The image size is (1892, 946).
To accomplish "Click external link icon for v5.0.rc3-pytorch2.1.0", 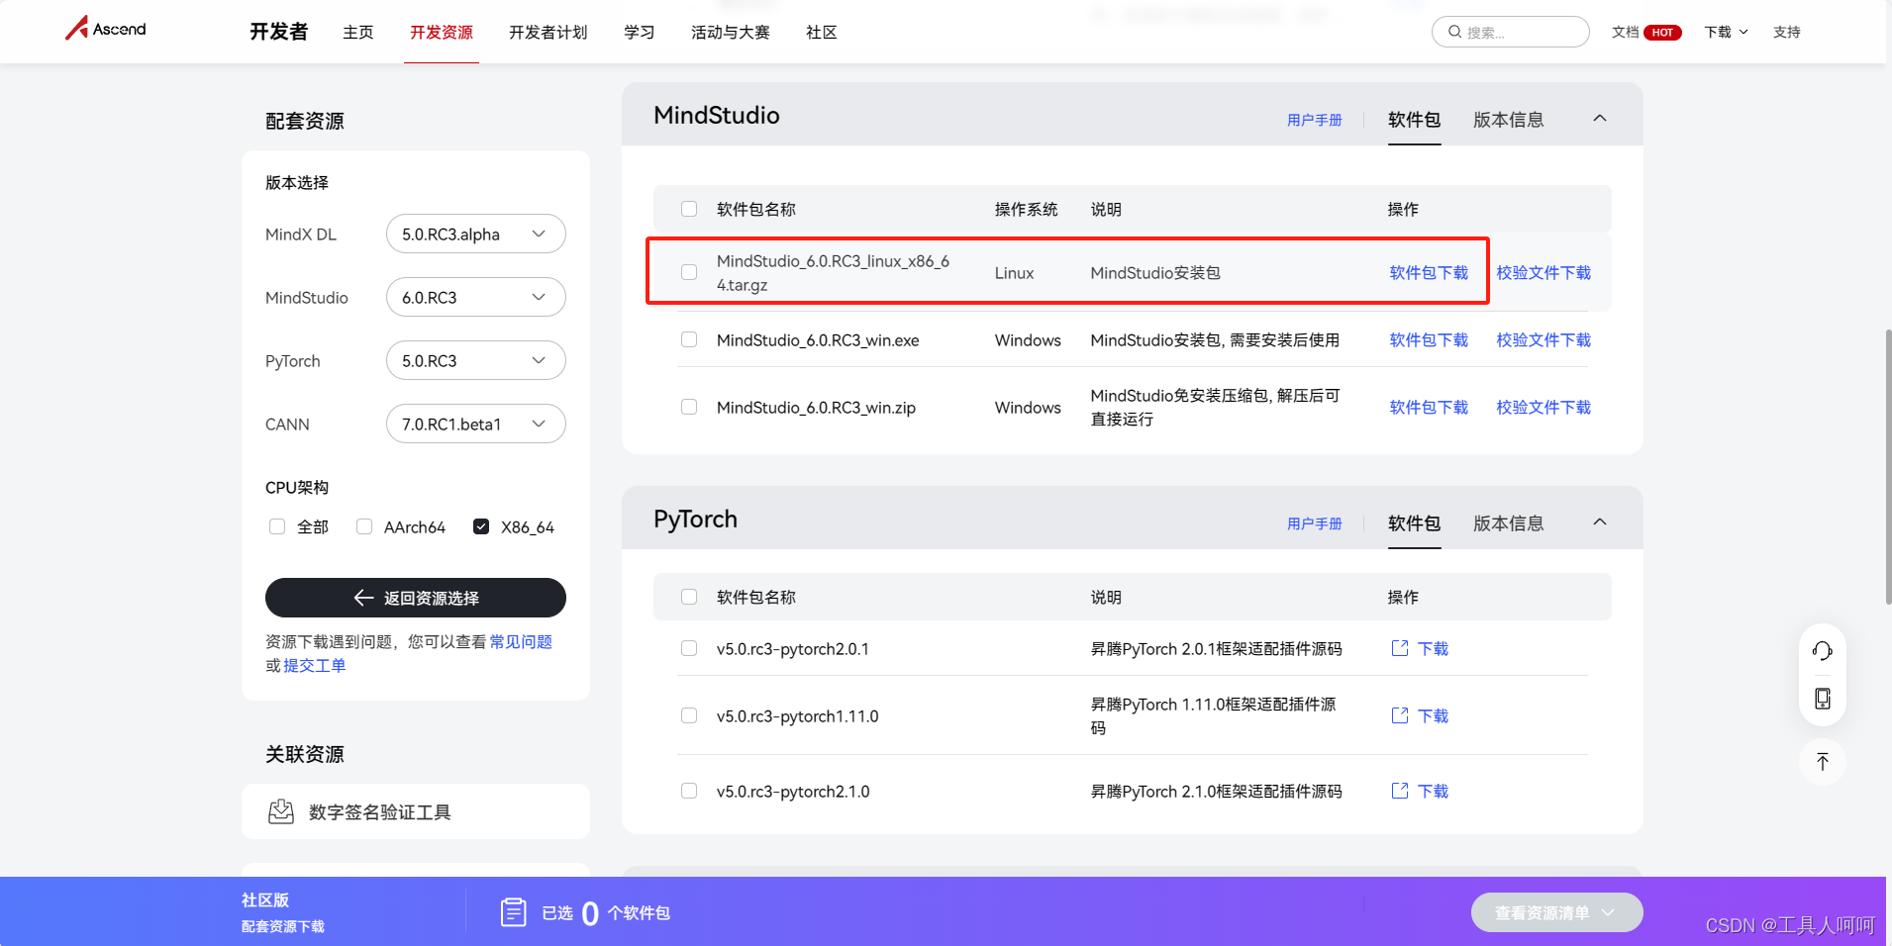I will [x=1400, y=791].
